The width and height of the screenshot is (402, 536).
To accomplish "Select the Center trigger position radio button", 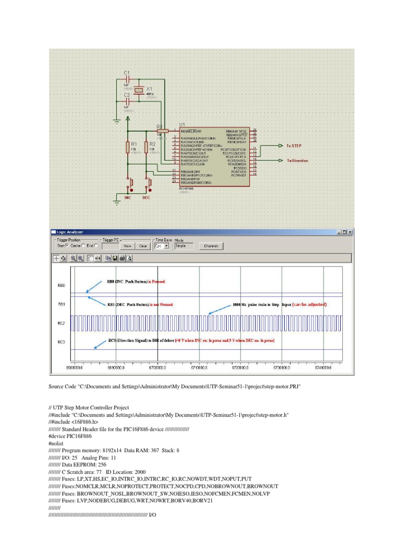I will pos(83,245).
